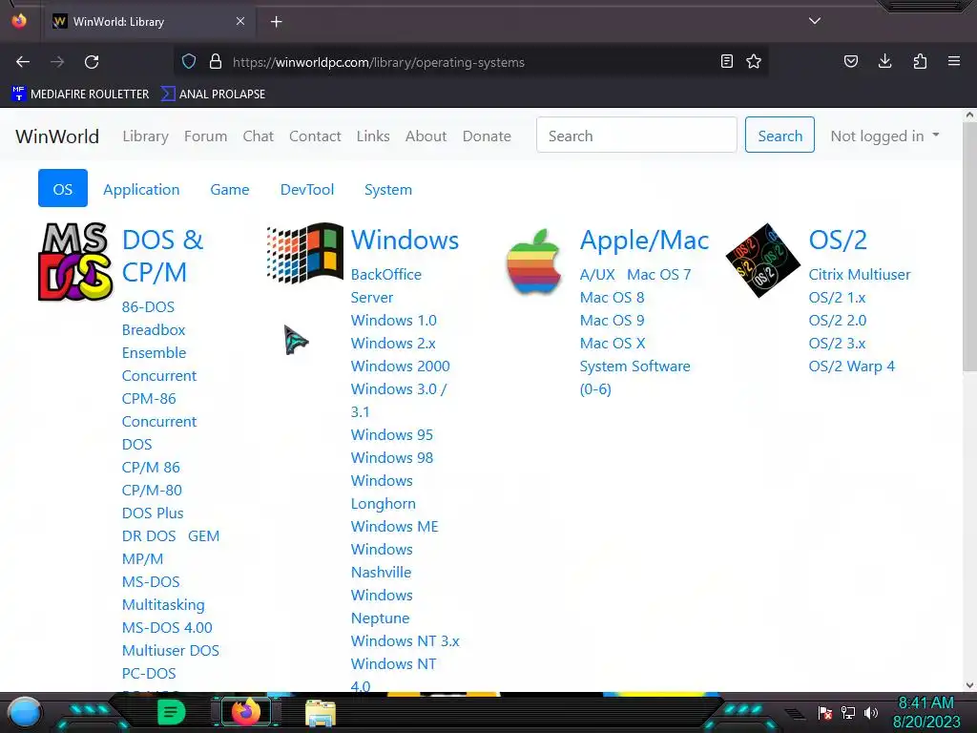Screen dimensions: 977x733
Task: Click the OS/2 logo image
Action: tap(762, 260)
